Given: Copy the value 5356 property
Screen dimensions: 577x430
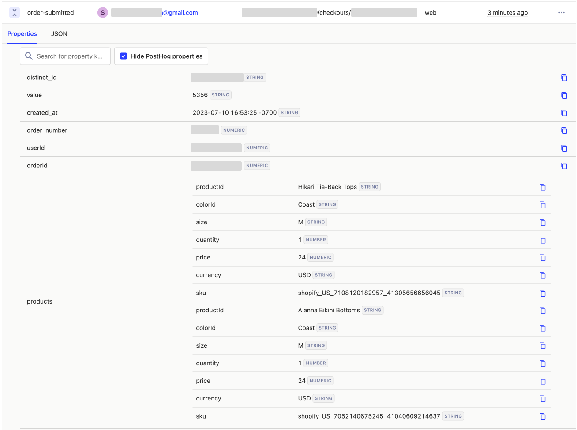Looking at the screenshot, I should (x=564, y=95).
